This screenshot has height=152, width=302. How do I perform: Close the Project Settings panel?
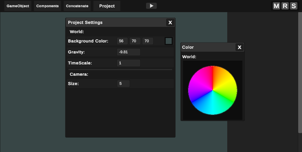pyautogui.click(x=170, y=23)
